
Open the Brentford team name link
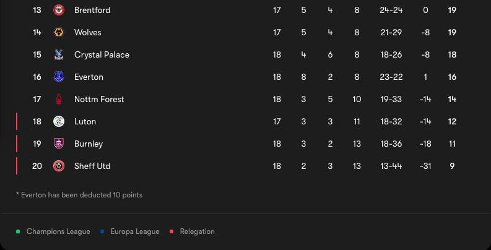92,10
